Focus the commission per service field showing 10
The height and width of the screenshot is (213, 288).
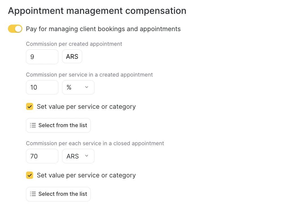(x=42, y=88)
